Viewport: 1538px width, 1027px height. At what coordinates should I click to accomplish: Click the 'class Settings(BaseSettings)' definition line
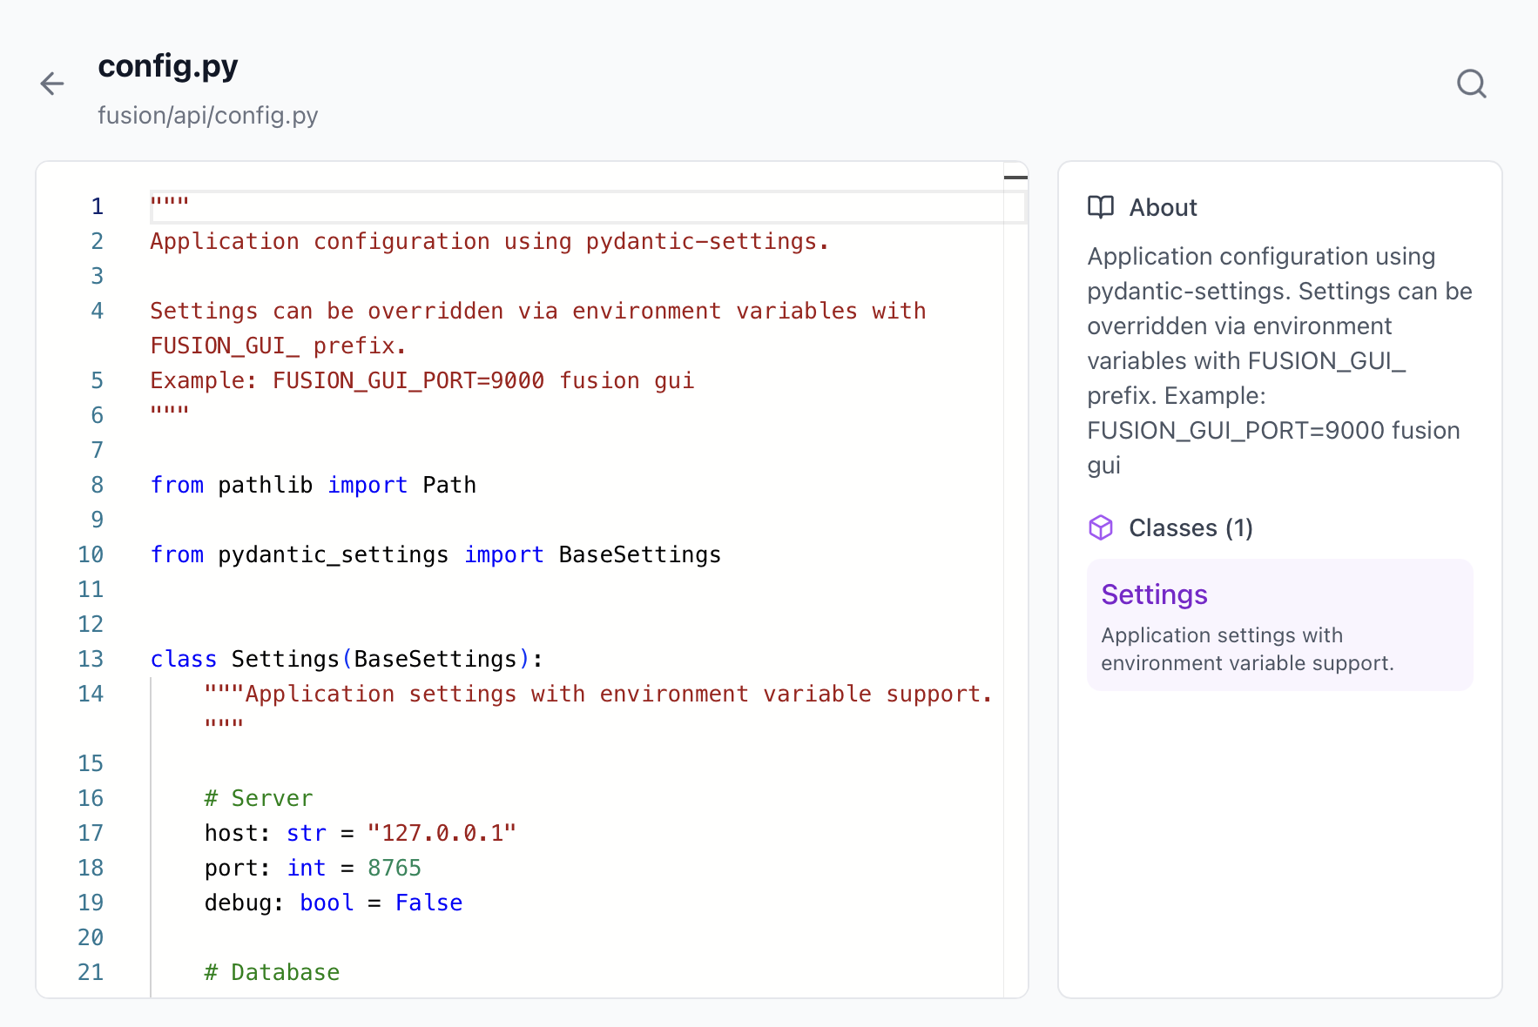(347, 659)
